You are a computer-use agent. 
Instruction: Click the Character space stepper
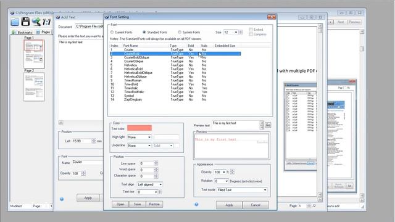coord(156,176)
